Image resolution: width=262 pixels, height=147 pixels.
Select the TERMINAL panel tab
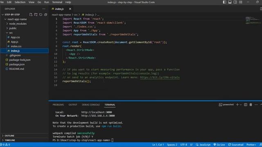[110, 105]
